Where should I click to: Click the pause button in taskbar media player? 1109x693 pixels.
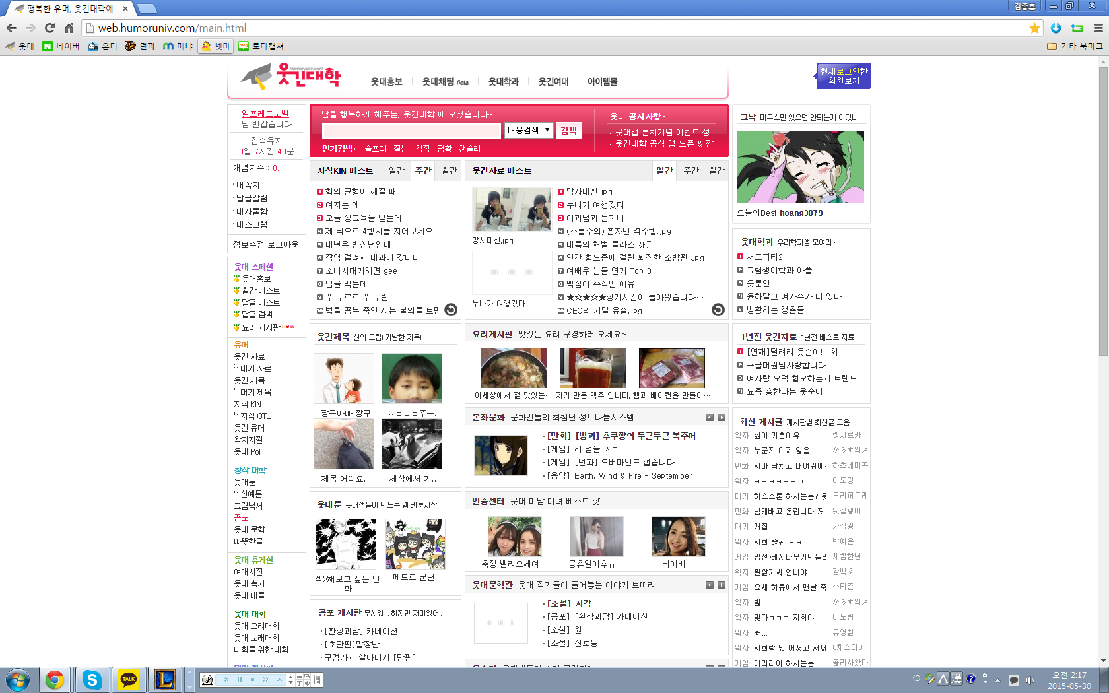pos(240,679)
